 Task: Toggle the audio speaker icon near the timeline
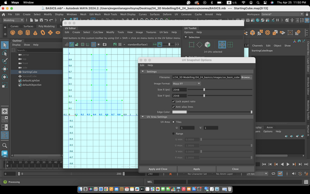[294, 174]
